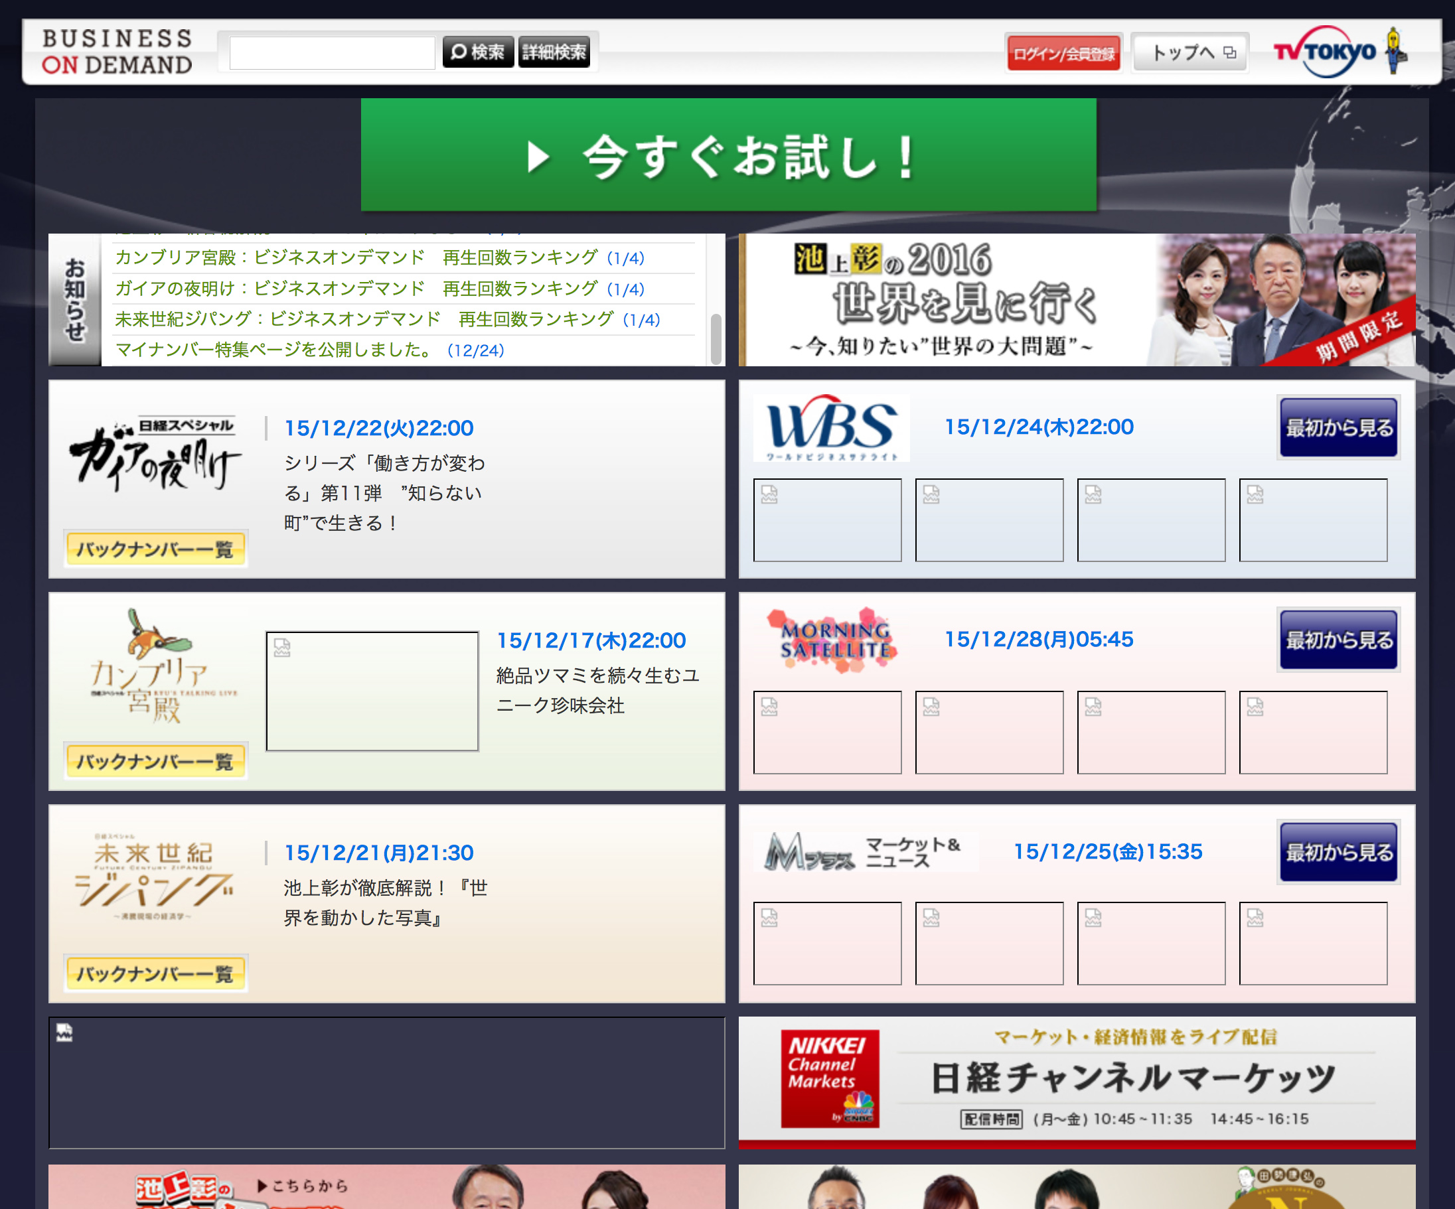Click the Nikkei Channel Markets banner
This screenshot has width=1455, height=1209.
pos(1076,1081)
